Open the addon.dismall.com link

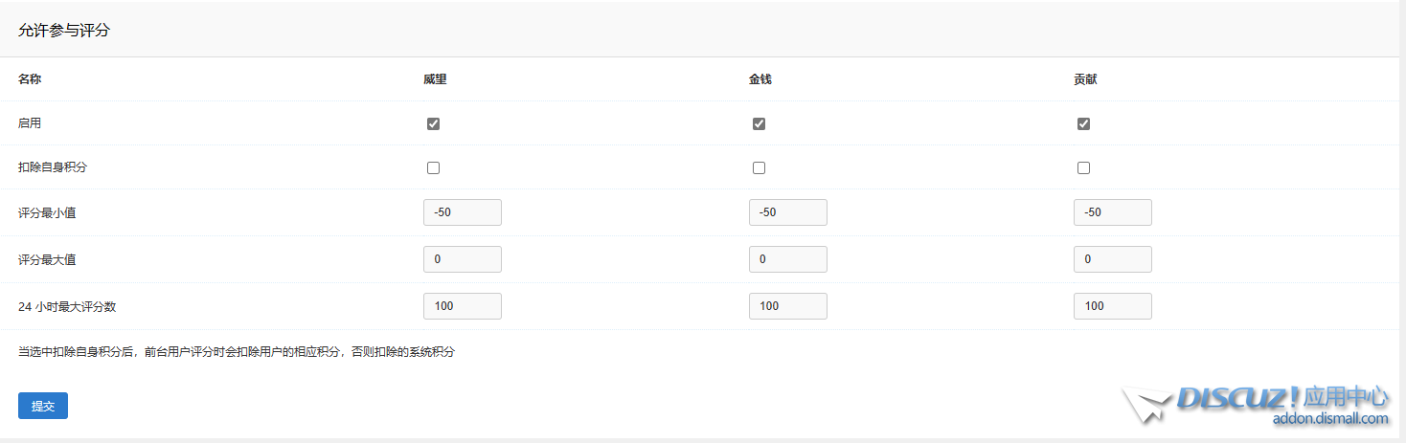coord(1330,418)
